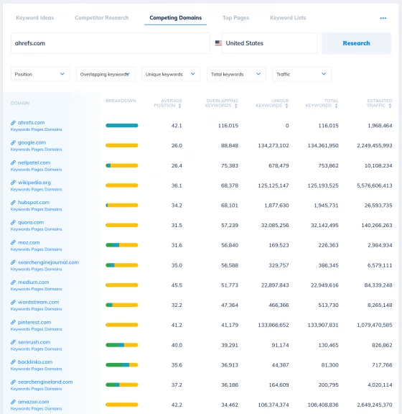Viewport: 402px width, 414px height.
Task: Switch to the Competitor Research tab
Action: [101, 18]
